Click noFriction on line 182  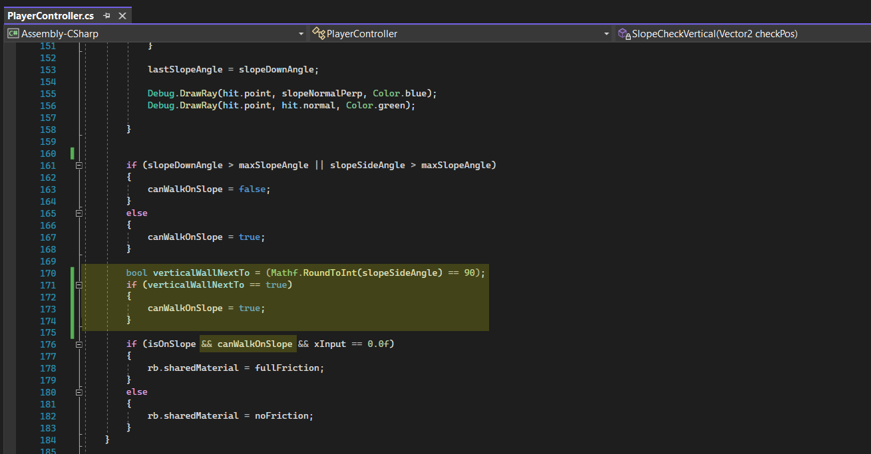281,415
